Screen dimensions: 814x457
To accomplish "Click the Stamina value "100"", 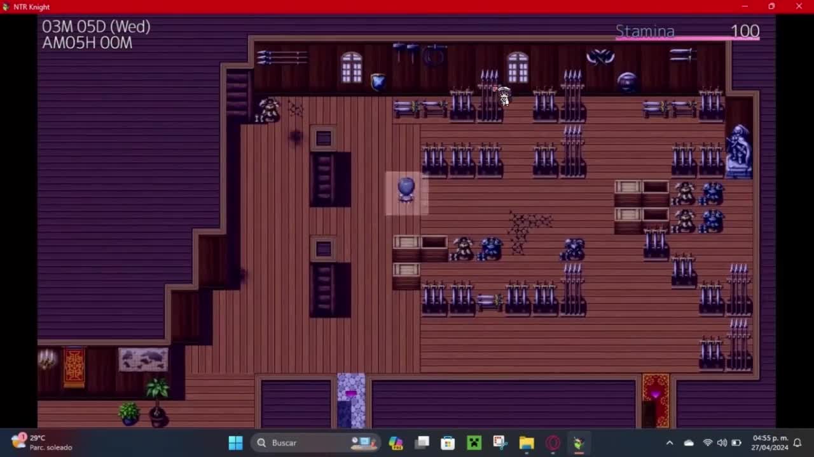I will pyautogui.click(x=745, y=30).
